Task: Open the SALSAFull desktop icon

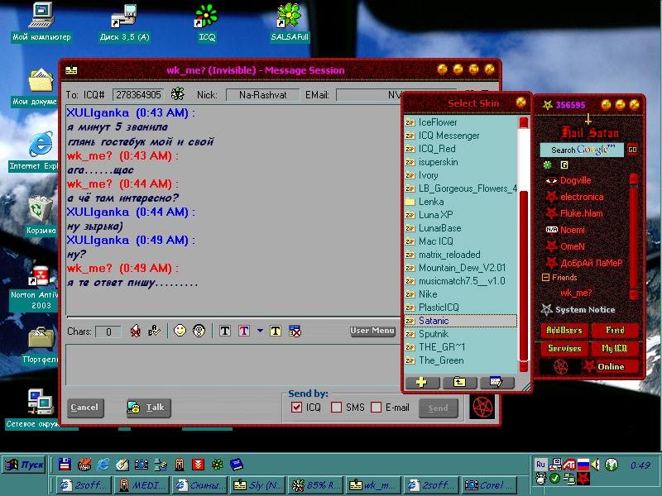Action: point(289,16)
